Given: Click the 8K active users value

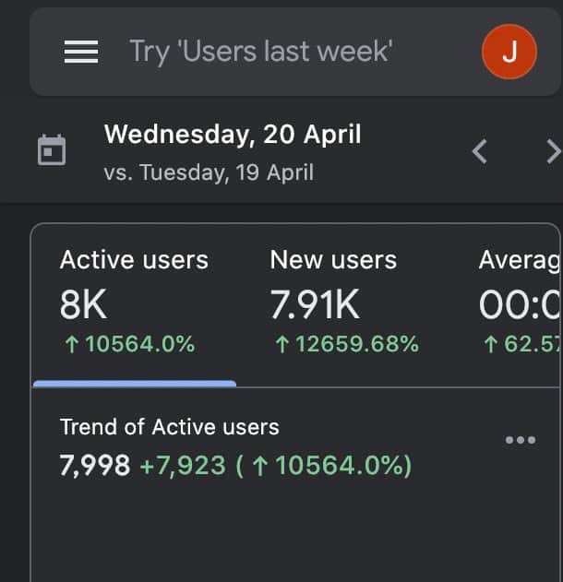Looking at the screenshot, I should 84,304.
